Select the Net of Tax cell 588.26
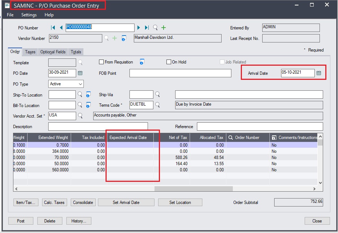 tap(172, 158)
